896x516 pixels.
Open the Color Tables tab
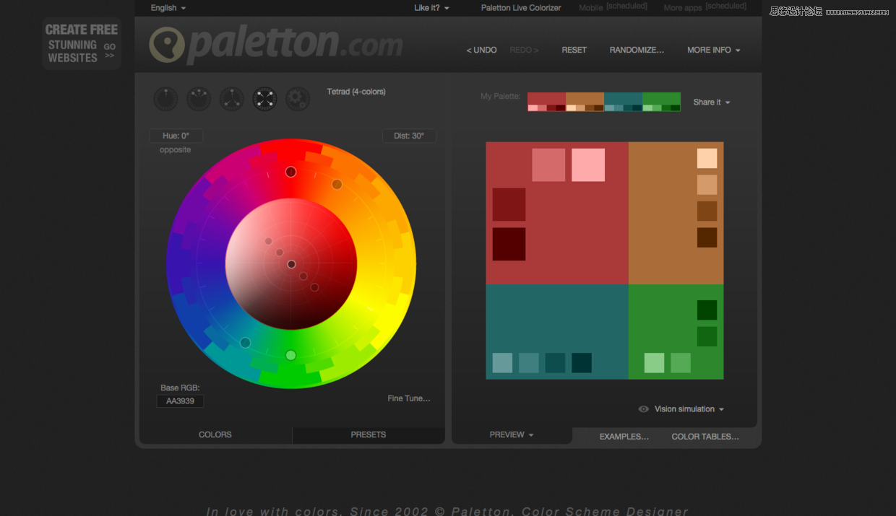click(705, 437)
